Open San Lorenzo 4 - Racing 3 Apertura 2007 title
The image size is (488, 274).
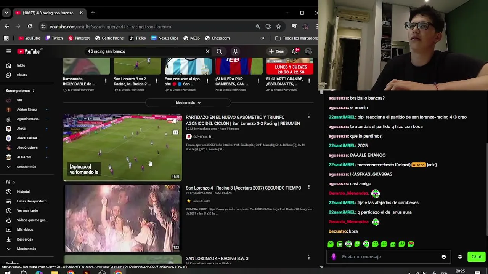[243, 188]
